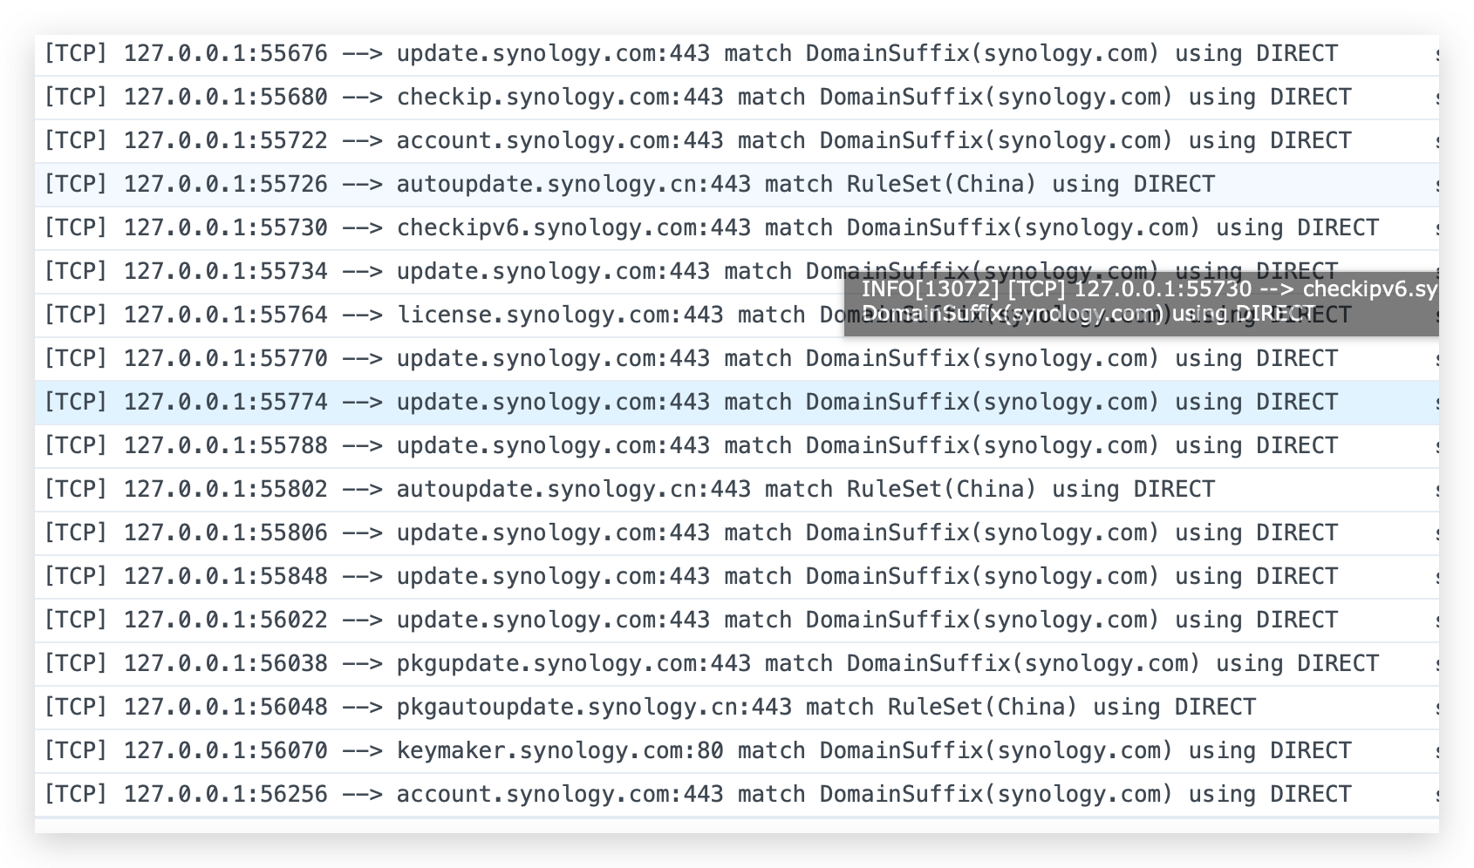This screenshot has height=868, width=1474.
Task: Click pkgupdate.synology.com log row
Action: pos(737,664)
